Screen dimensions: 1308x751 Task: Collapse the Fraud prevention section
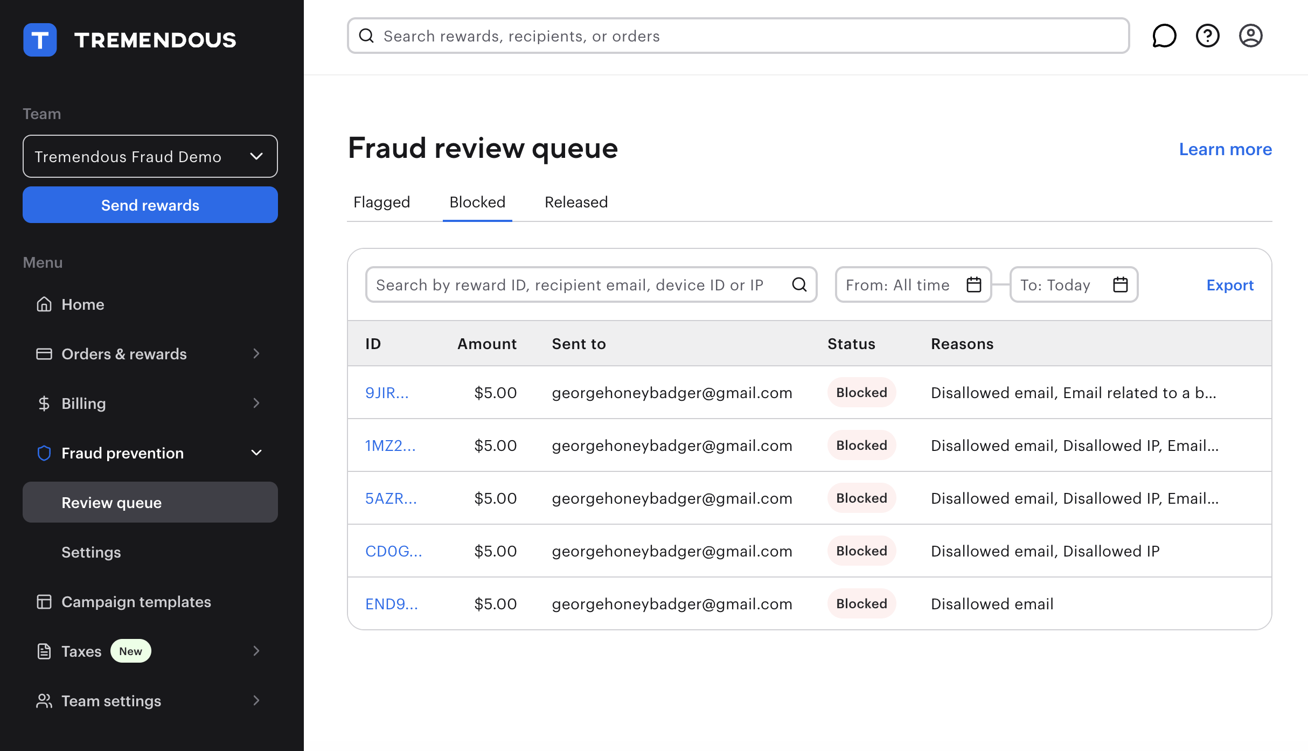256,453
